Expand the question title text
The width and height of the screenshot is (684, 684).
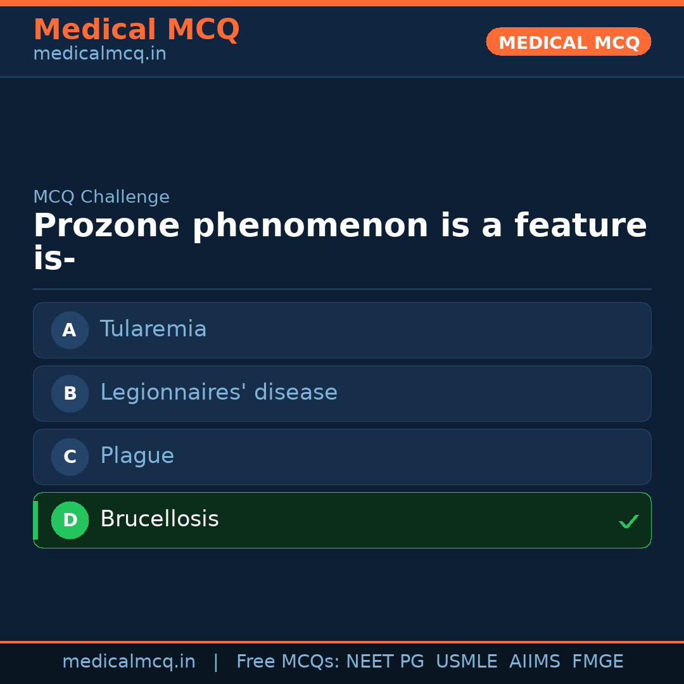click(x=341, y=241)
